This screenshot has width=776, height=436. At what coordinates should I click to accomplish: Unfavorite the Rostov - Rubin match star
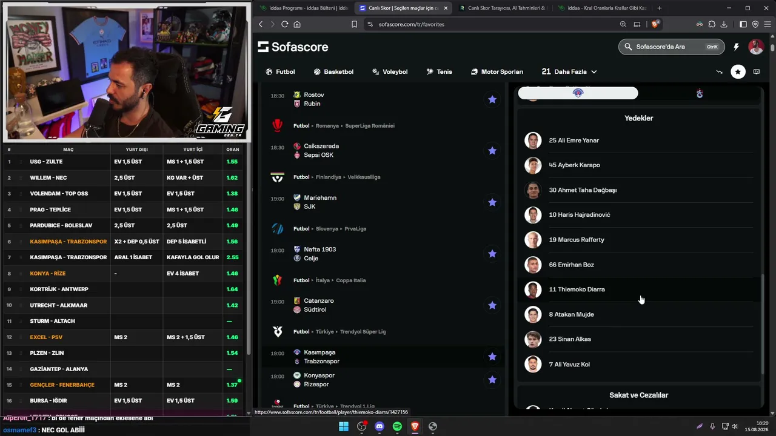pyautogui.click(x=492, y=99)
